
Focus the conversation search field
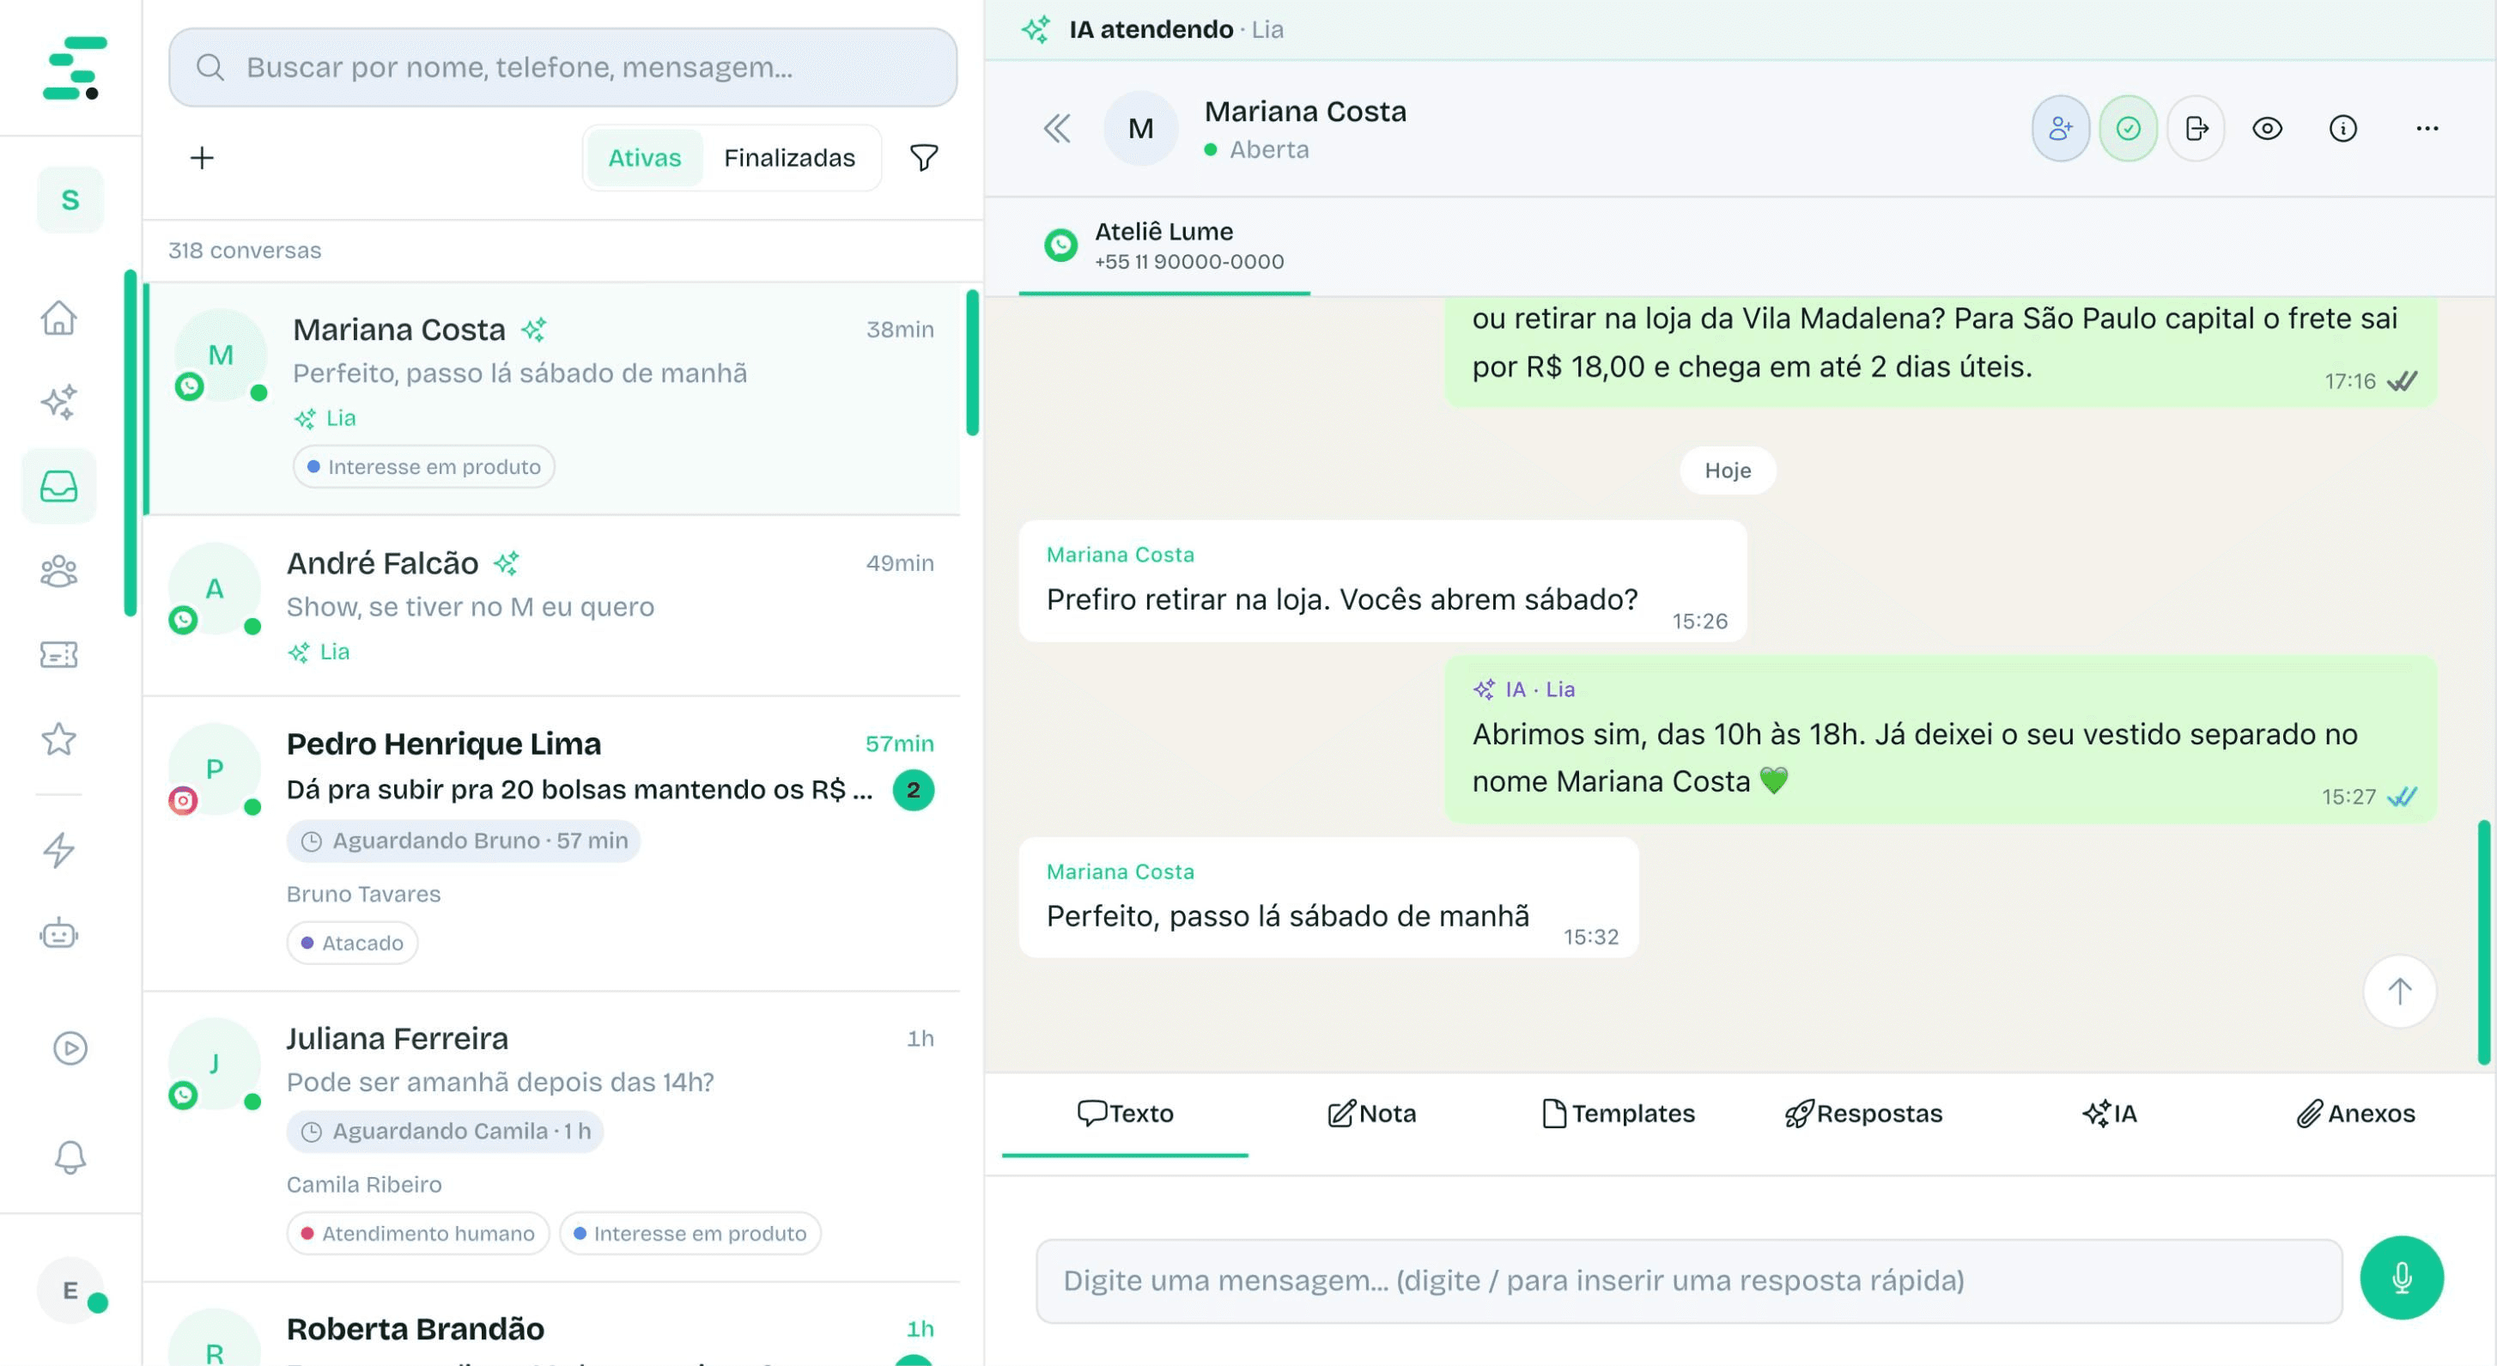click(563, 67)
